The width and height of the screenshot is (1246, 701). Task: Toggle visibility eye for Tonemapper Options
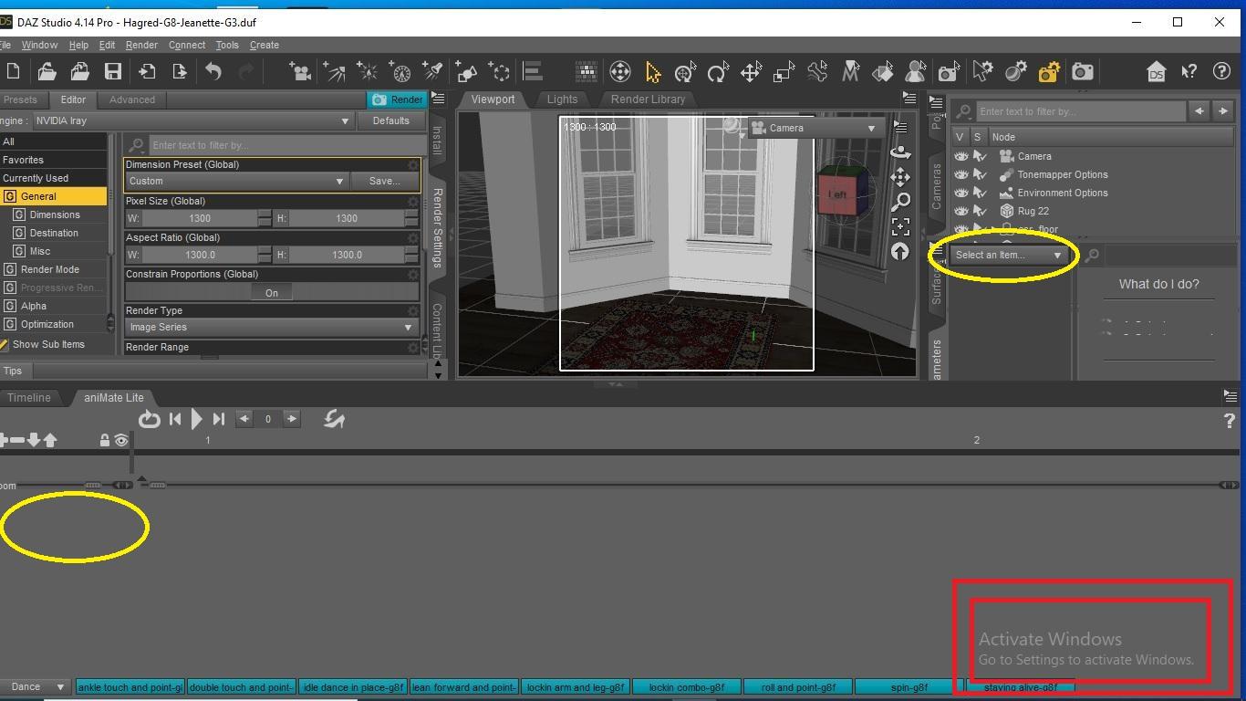960,174
